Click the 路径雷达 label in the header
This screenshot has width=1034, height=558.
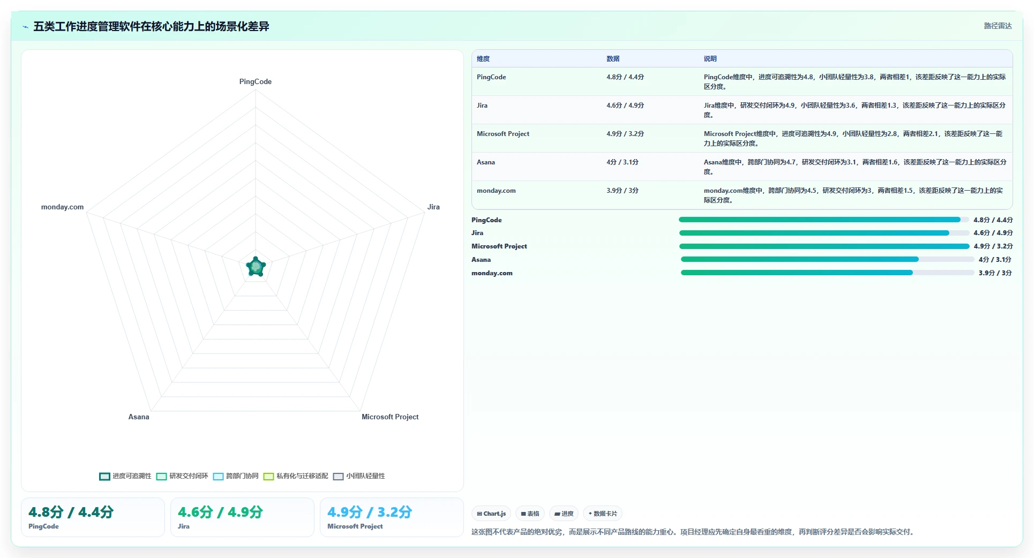(x=998, y=26)
